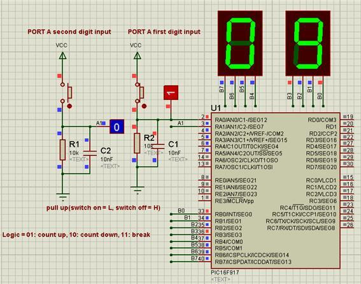Click pin RD0/COM3
Viewport: 361px width, 284px height.
(322, 120)
